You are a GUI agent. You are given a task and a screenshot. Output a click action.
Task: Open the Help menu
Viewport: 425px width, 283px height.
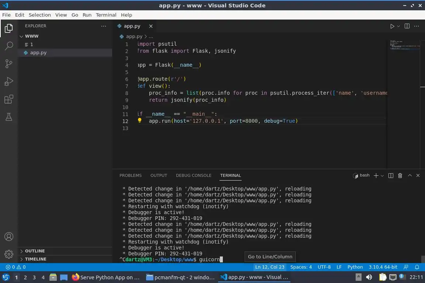126,15
